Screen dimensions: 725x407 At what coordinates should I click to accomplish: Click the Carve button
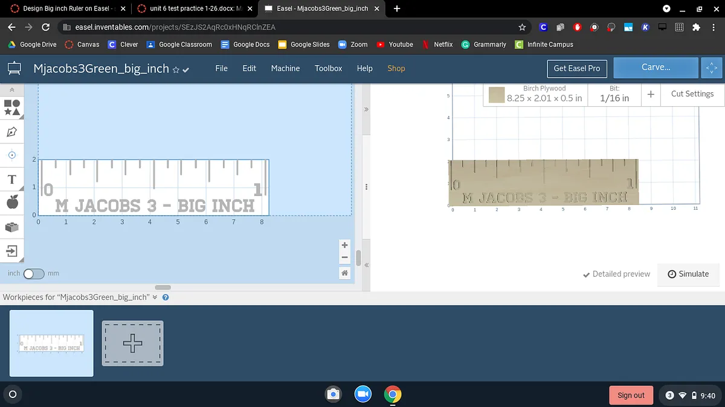[656, 68]
